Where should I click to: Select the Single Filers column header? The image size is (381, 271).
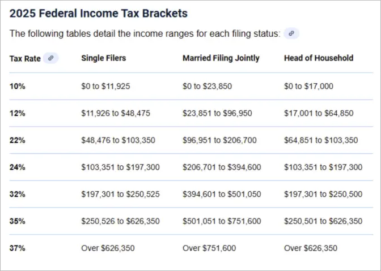coord(104,58)
